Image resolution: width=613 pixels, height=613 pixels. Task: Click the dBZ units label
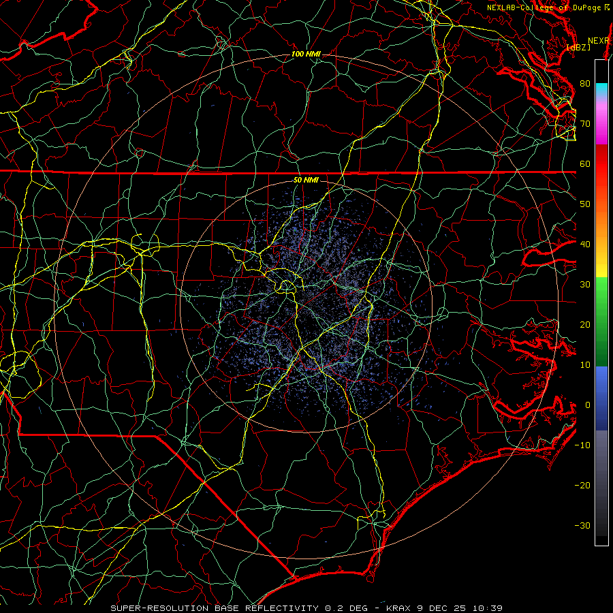click(x=578, y=48)
